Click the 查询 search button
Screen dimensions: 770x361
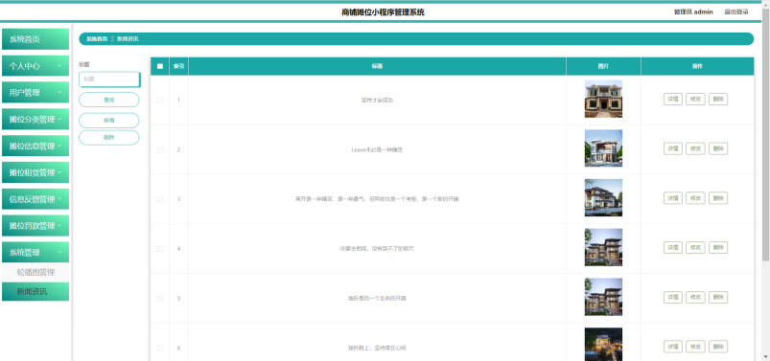click(x=109, y=100)
